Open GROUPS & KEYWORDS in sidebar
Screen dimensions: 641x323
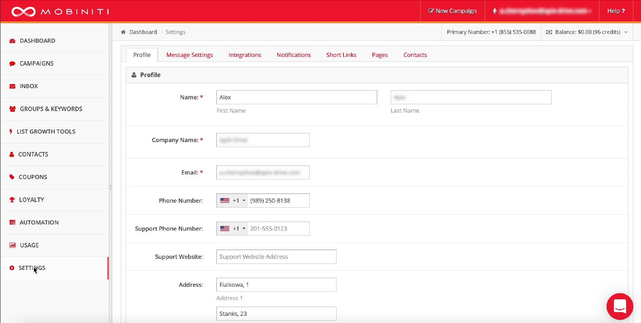(55, 109)
